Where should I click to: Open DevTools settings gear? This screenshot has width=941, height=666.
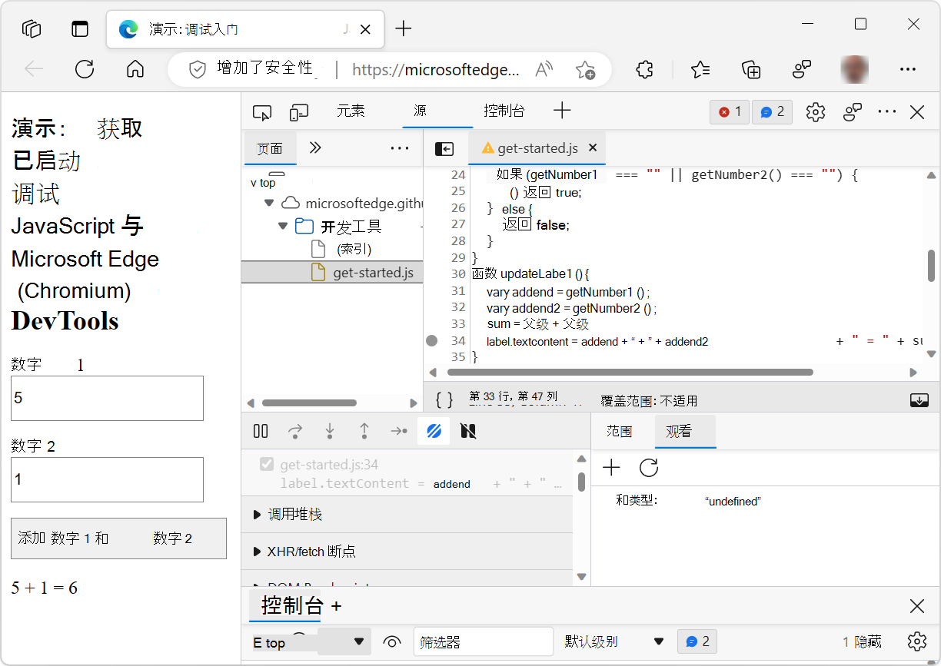(x=815, y=112)
